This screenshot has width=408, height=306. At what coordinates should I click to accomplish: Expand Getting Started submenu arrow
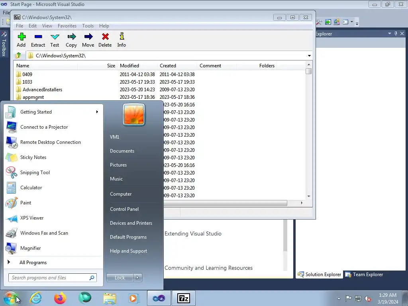[97, 112]
